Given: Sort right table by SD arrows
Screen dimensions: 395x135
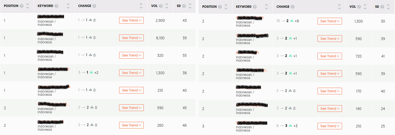Looking at the screenshot, I should tap(388, 7).
